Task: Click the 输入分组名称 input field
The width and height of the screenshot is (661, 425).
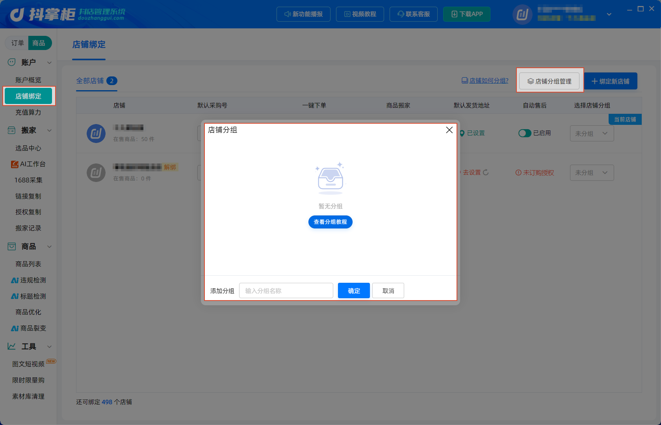Action: (286, 291)
